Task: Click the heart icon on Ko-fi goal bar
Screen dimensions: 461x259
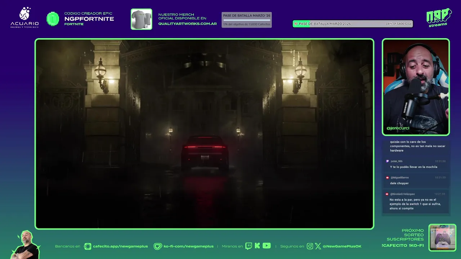Action: (296, 24)
